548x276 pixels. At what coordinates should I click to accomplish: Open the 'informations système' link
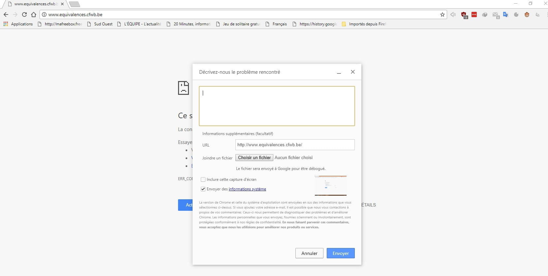coord(247,189)
